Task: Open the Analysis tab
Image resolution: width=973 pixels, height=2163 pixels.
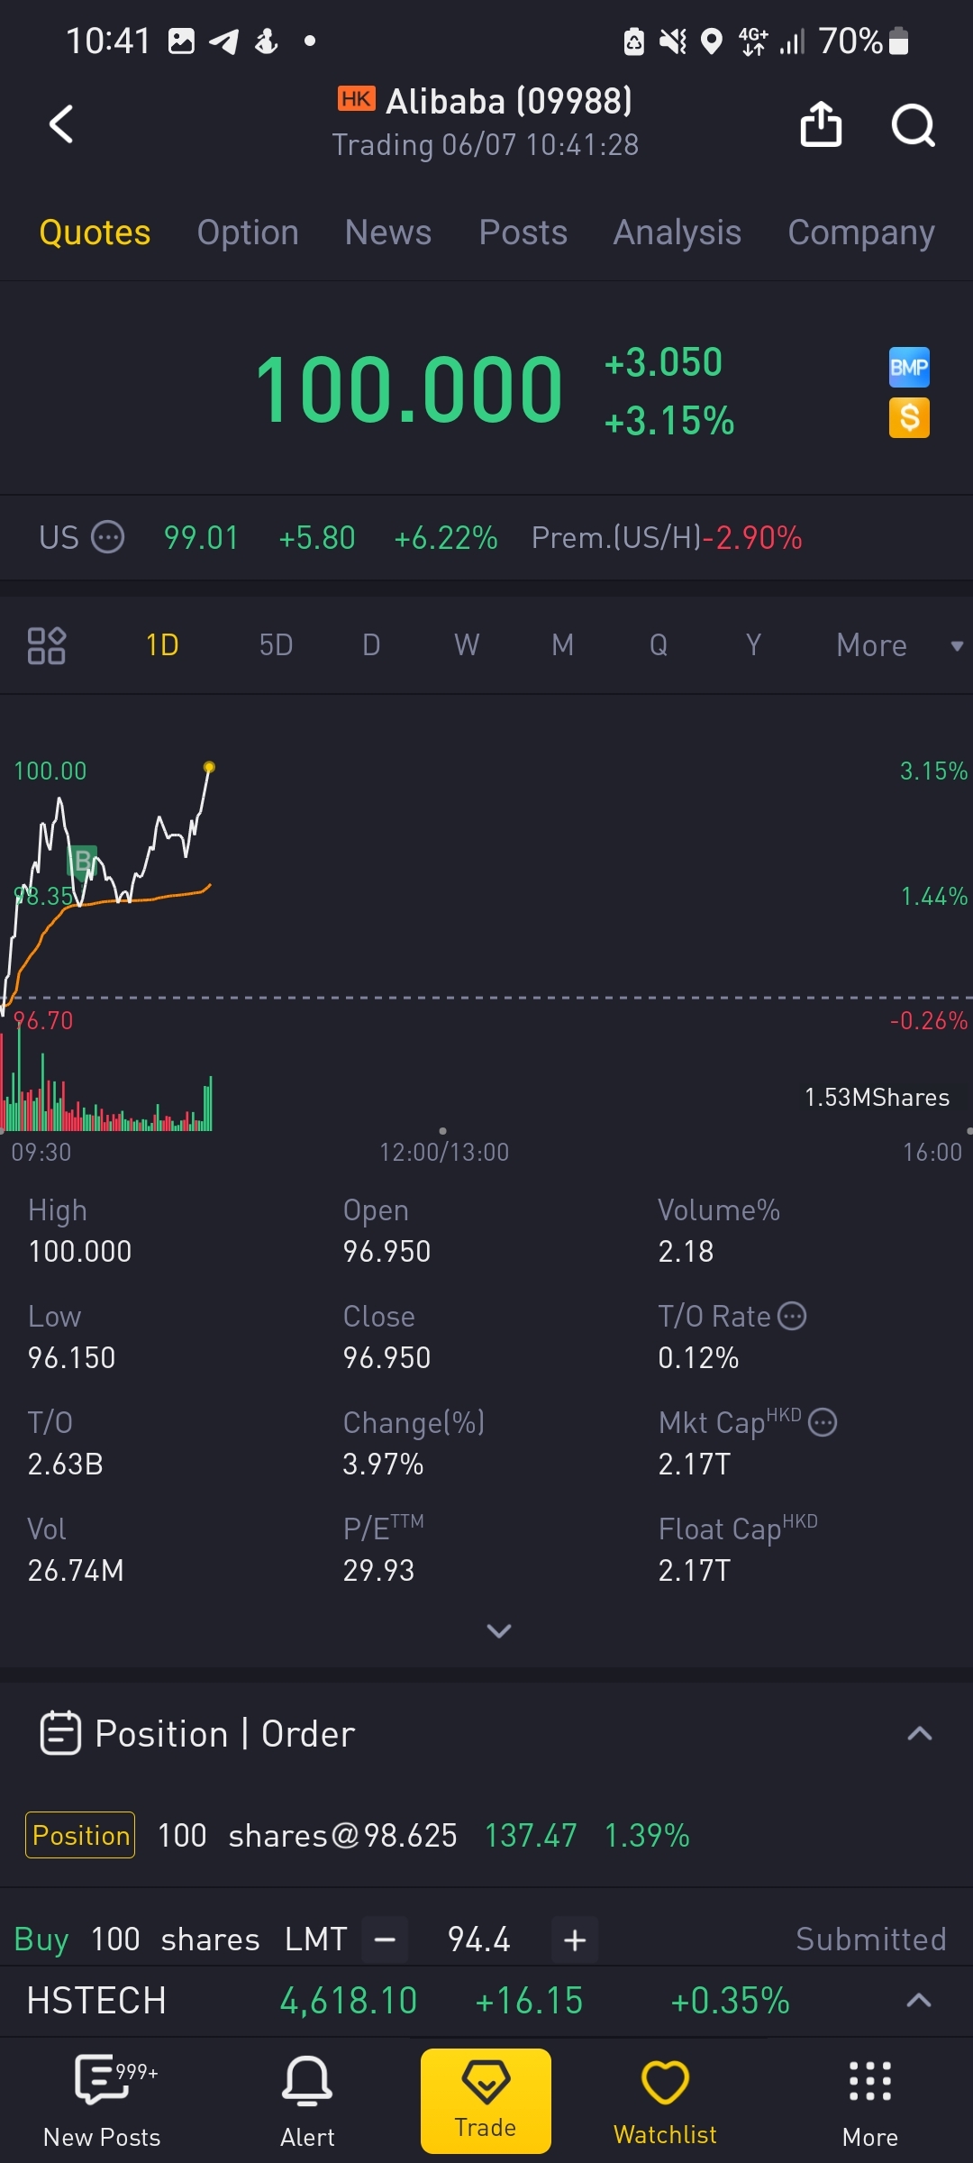Action: pyautogui.click(x=677, y=233)
